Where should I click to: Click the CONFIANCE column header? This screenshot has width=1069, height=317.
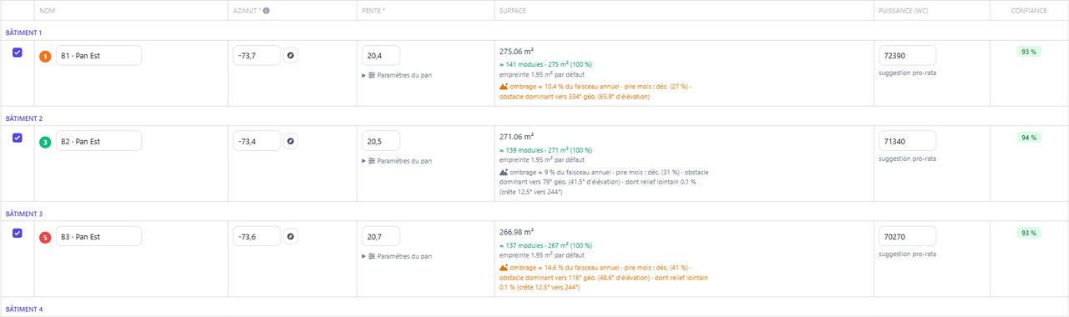pos(1029,11)
